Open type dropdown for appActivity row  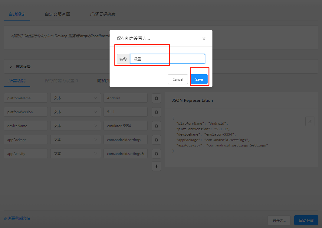[x=76, y=154]
